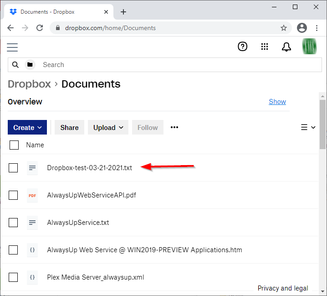Check the box for AlwaysUpService.txt
Image resolution: width=327 pixels, height=296 pixels.
[13, 223]
